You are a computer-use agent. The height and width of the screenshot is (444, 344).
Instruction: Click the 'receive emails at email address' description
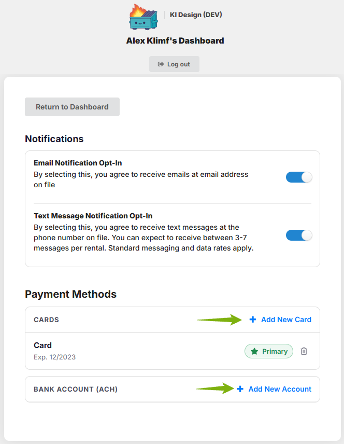(141, 179)
